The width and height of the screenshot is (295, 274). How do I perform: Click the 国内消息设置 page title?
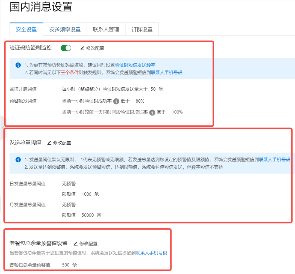(41, 7)
